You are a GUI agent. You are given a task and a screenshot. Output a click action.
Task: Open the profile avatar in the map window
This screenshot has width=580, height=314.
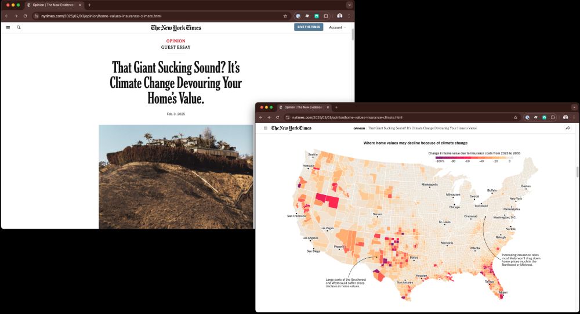pos(565,117)
